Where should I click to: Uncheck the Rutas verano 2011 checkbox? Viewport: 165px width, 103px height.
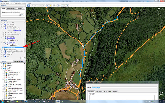(3, 26)
